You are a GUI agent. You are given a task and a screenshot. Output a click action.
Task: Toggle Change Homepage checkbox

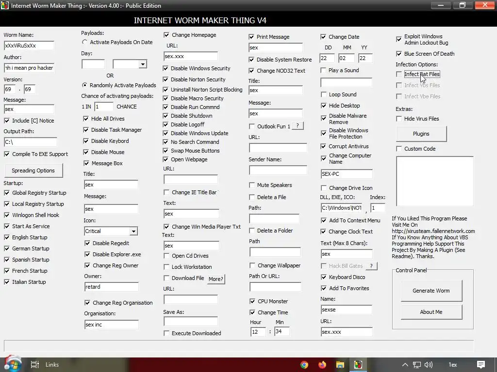pyautogui.click(x=166, y=35)
